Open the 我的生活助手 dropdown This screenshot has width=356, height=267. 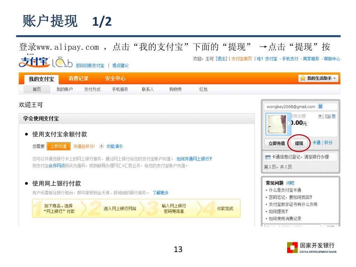[318, 78]
